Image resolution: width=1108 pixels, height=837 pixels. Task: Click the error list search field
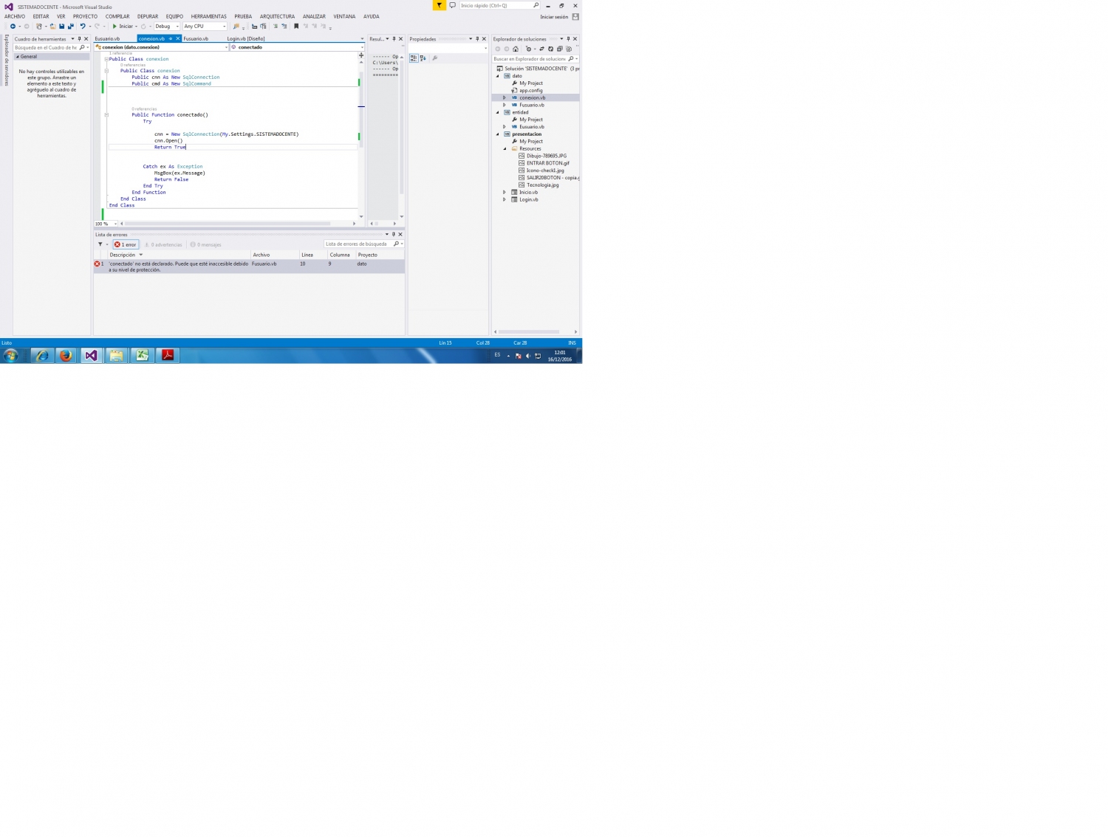click(x=363, y=244)
